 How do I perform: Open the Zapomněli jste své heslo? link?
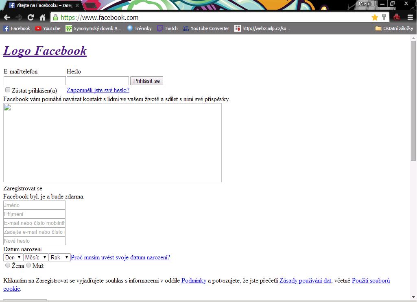click(x=98, y=90)
